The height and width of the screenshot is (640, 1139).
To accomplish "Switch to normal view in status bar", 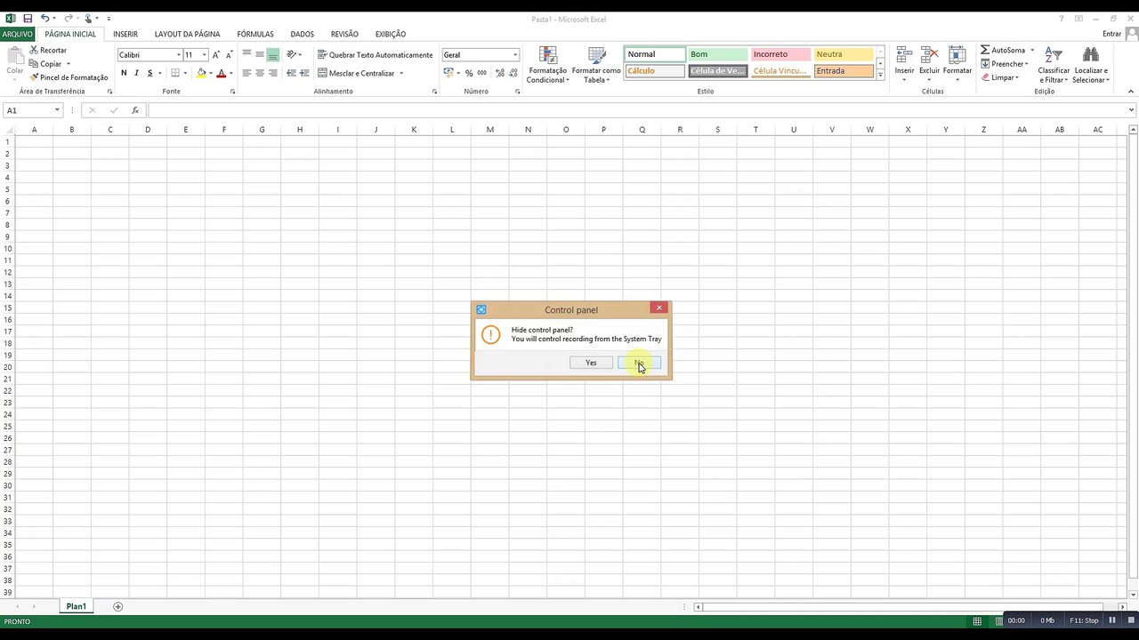I will click(977, 620).
